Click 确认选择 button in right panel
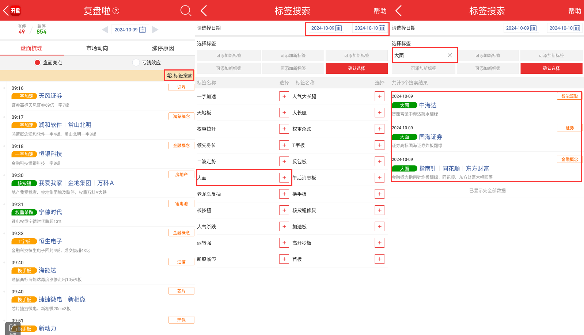The width and height of the screenshot is (584, 335). [x=551, y=68]
